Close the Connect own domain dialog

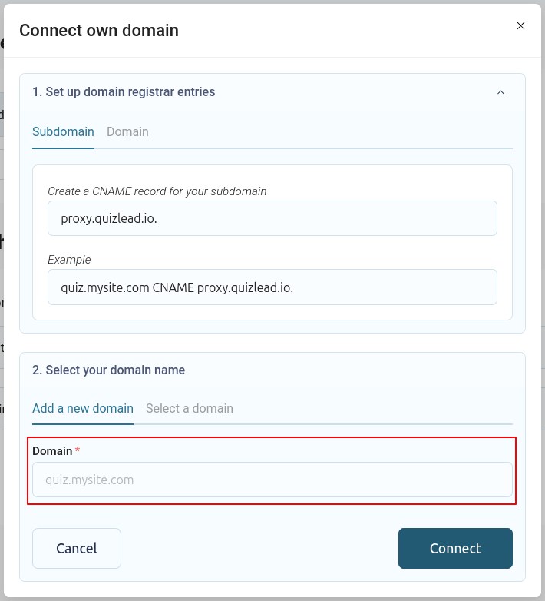coord(520,25)
